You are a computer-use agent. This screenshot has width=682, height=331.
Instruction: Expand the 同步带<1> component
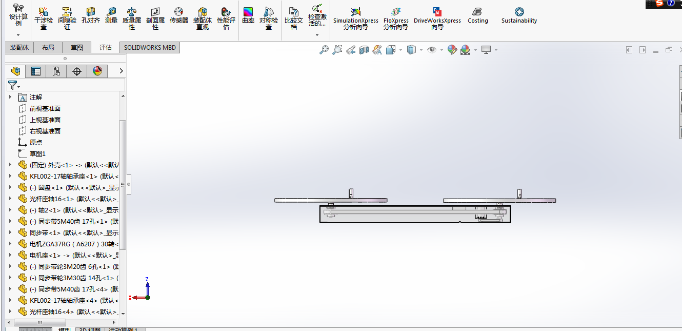point(10,232)
